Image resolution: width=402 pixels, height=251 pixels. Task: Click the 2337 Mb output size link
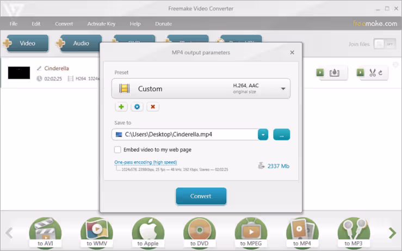pos(279,166)
